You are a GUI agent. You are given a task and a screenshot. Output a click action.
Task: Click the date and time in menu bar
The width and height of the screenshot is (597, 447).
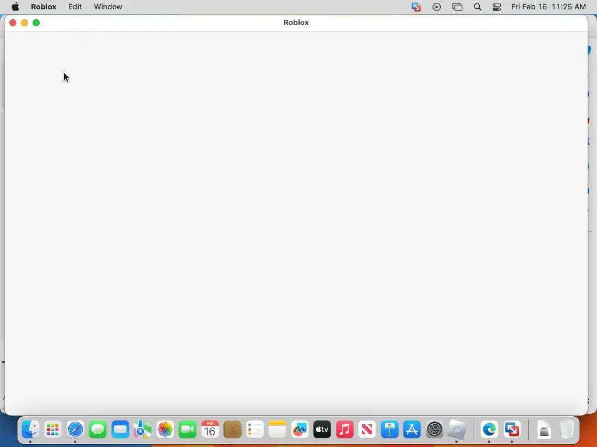[549, 7]
